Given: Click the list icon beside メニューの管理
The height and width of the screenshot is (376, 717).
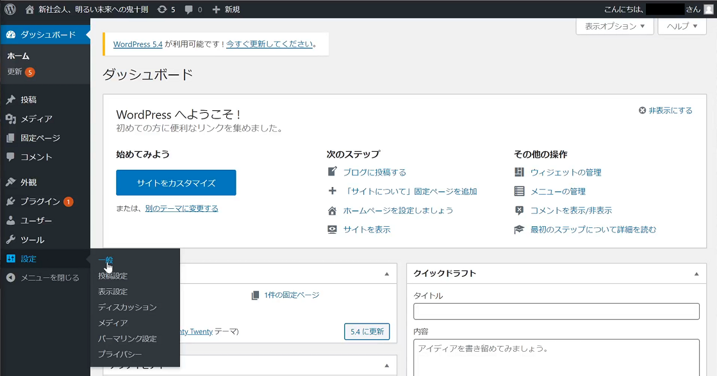Looking at the screenshot, I should tap(519, 191).
